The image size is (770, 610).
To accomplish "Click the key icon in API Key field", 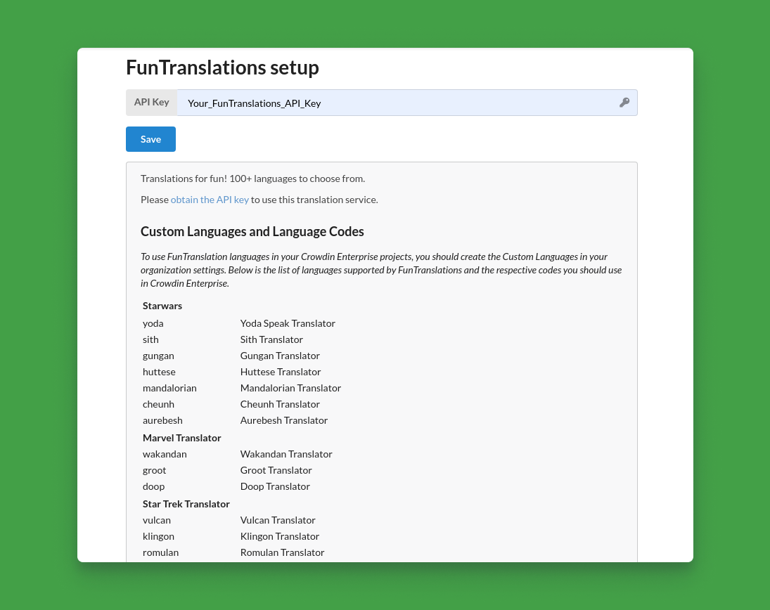I will pyautogui.click(x=624, y=103).
